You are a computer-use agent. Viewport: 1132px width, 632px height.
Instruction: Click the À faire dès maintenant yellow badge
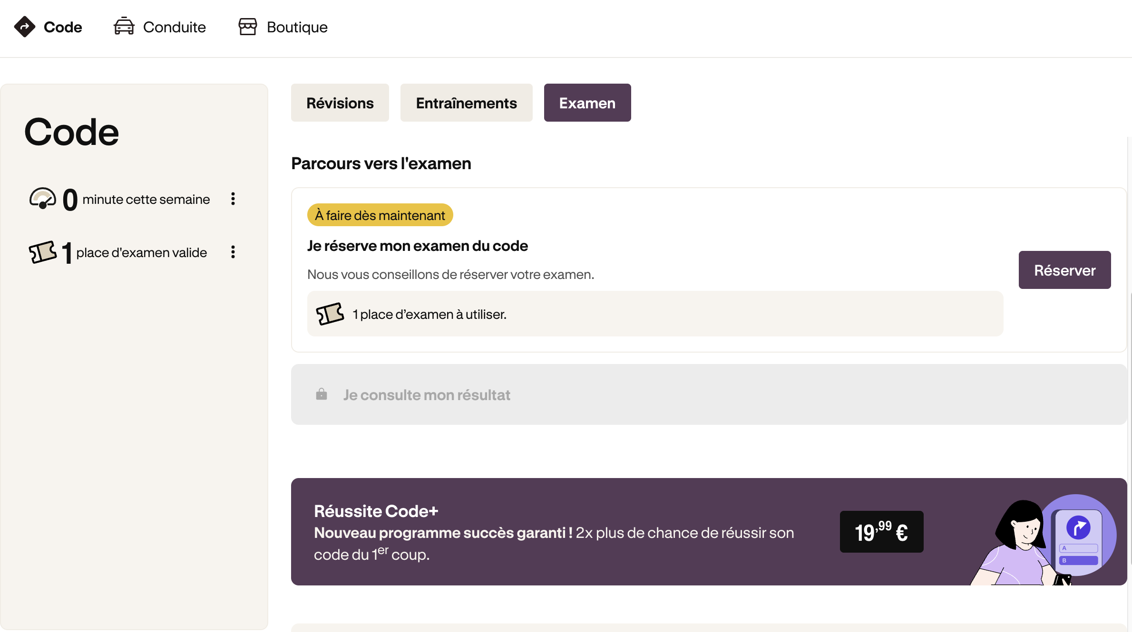pos(380,215)
